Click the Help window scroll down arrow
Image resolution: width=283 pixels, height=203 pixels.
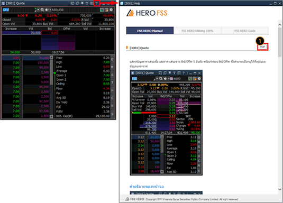point(280,189)
